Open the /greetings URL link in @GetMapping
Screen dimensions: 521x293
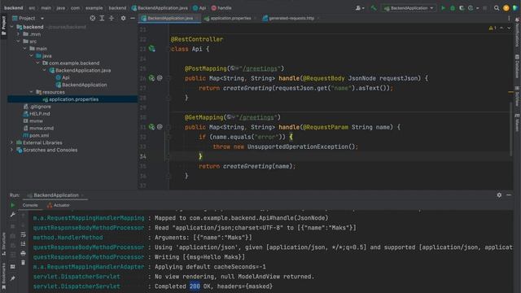pos(256,117)
